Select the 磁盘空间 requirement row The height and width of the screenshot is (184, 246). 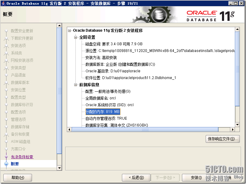(x=114, y=44)
